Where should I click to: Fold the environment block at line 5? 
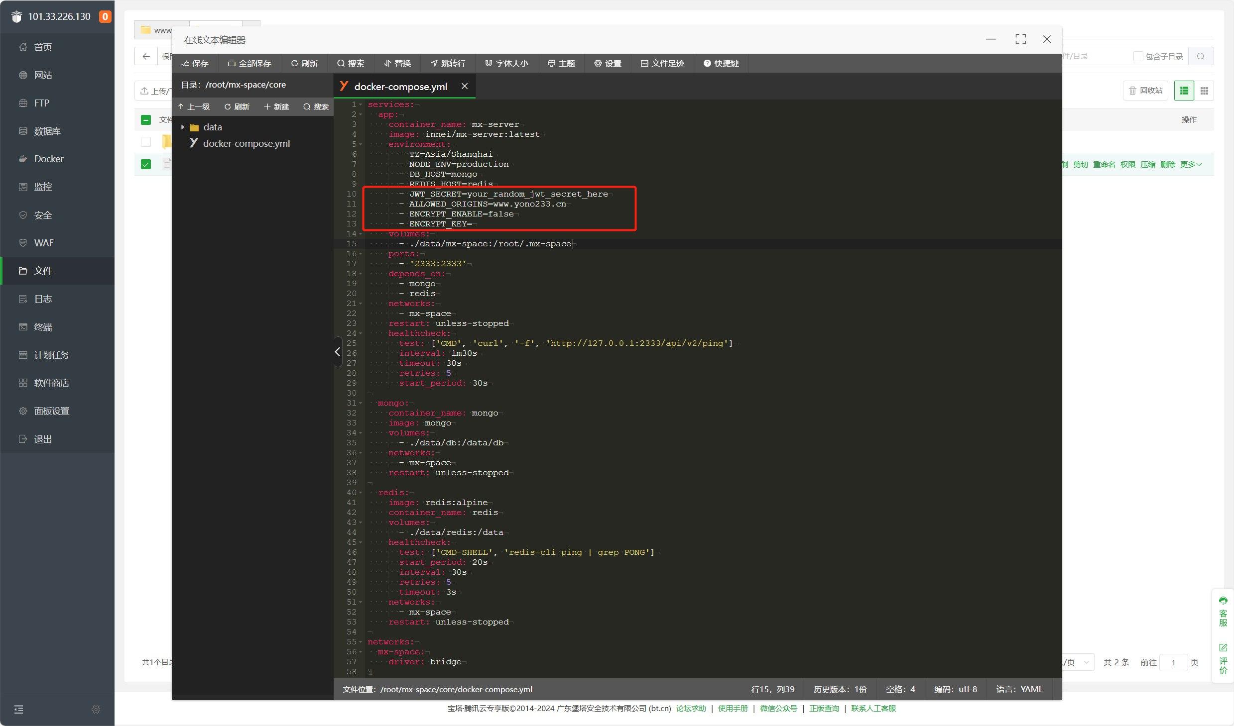point(361,144)
